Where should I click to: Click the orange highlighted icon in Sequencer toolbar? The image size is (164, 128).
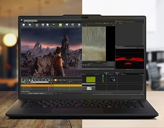pyautogui.click(x=55, y=80)
